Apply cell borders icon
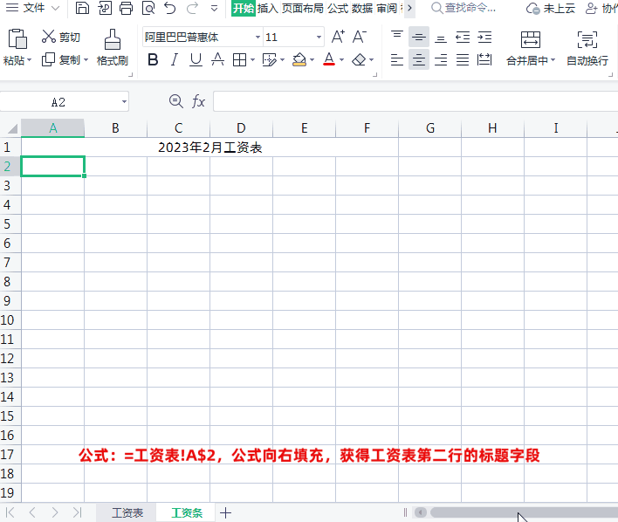 (x=239, y=60)
